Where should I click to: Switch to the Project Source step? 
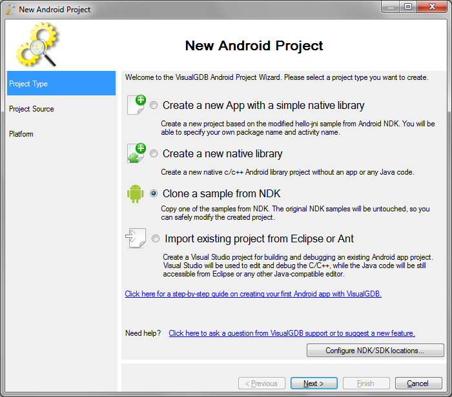click(32, 109)
